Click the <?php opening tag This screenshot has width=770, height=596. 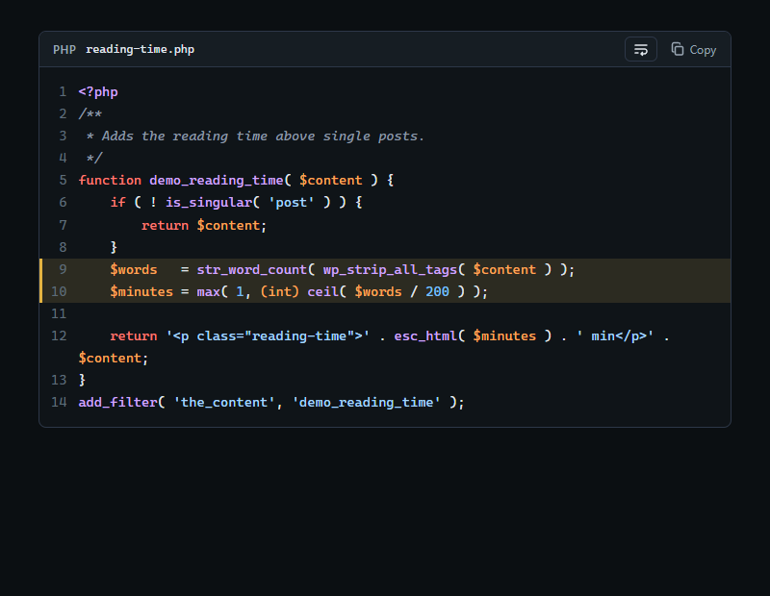[x=98, y=91]
